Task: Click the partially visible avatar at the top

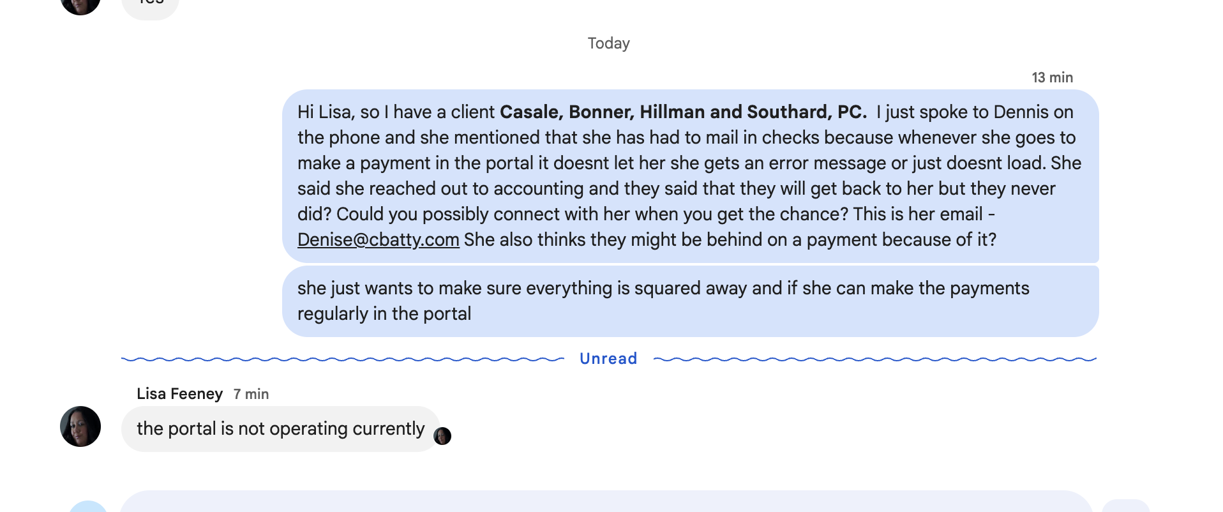Action: coord(80,5)
